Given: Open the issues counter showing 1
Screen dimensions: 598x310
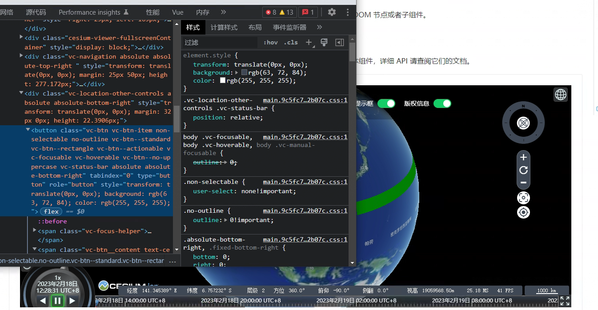Looking at the screenshot, I should click(x=308, y=12).
